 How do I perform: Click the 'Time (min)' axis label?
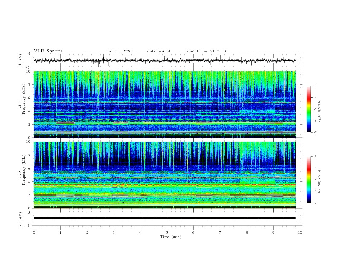click(x=171, y=237)
